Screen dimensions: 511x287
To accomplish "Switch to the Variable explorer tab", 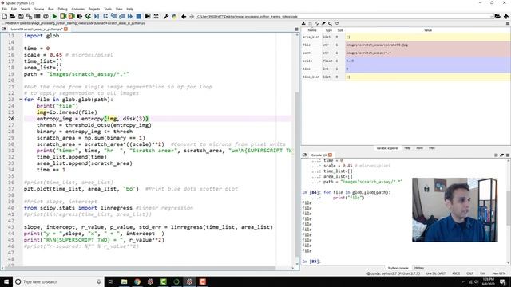I will [x=387, y=148].
